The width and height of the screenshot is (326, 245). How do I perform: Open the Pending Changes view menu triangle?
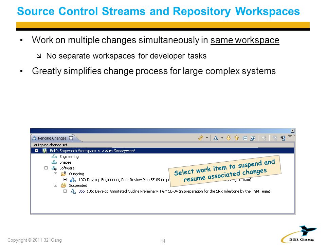290,136
